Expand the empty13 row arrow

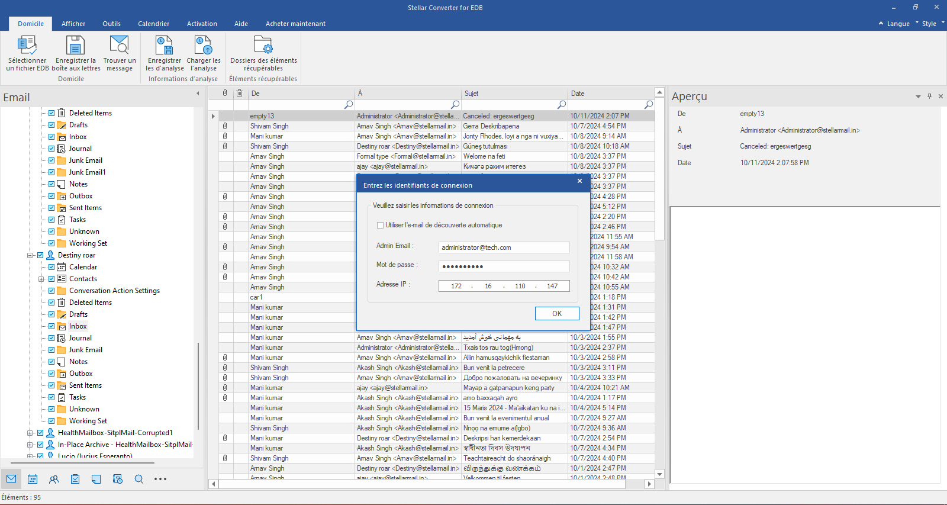213,116
